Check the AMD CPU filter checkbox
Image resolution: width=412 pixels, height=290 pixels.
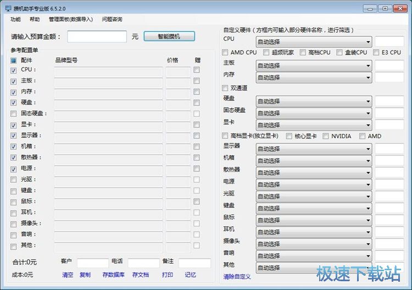225,53
